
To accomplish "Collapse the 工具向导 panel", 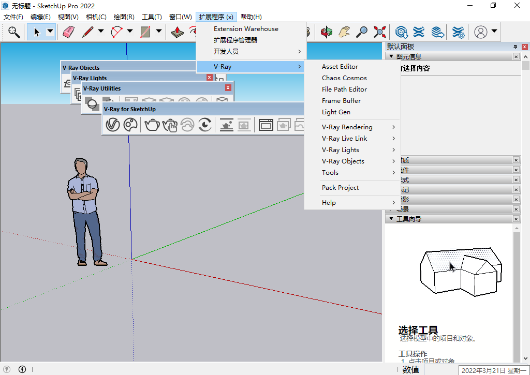I will pos(391,219).
